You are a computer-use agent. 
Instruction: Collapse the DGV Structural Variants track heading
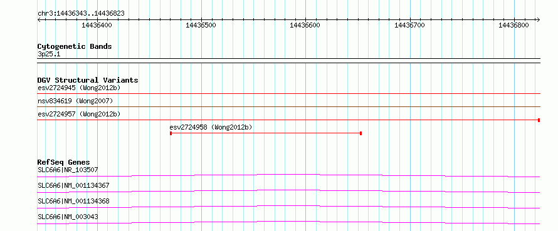[88, 80]
